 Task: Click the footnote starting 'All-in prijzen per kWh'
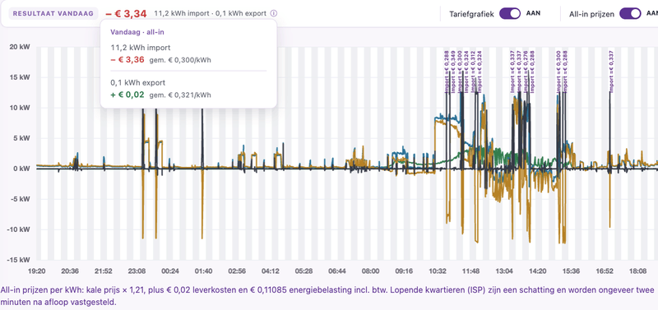click(x=327, y=296)
